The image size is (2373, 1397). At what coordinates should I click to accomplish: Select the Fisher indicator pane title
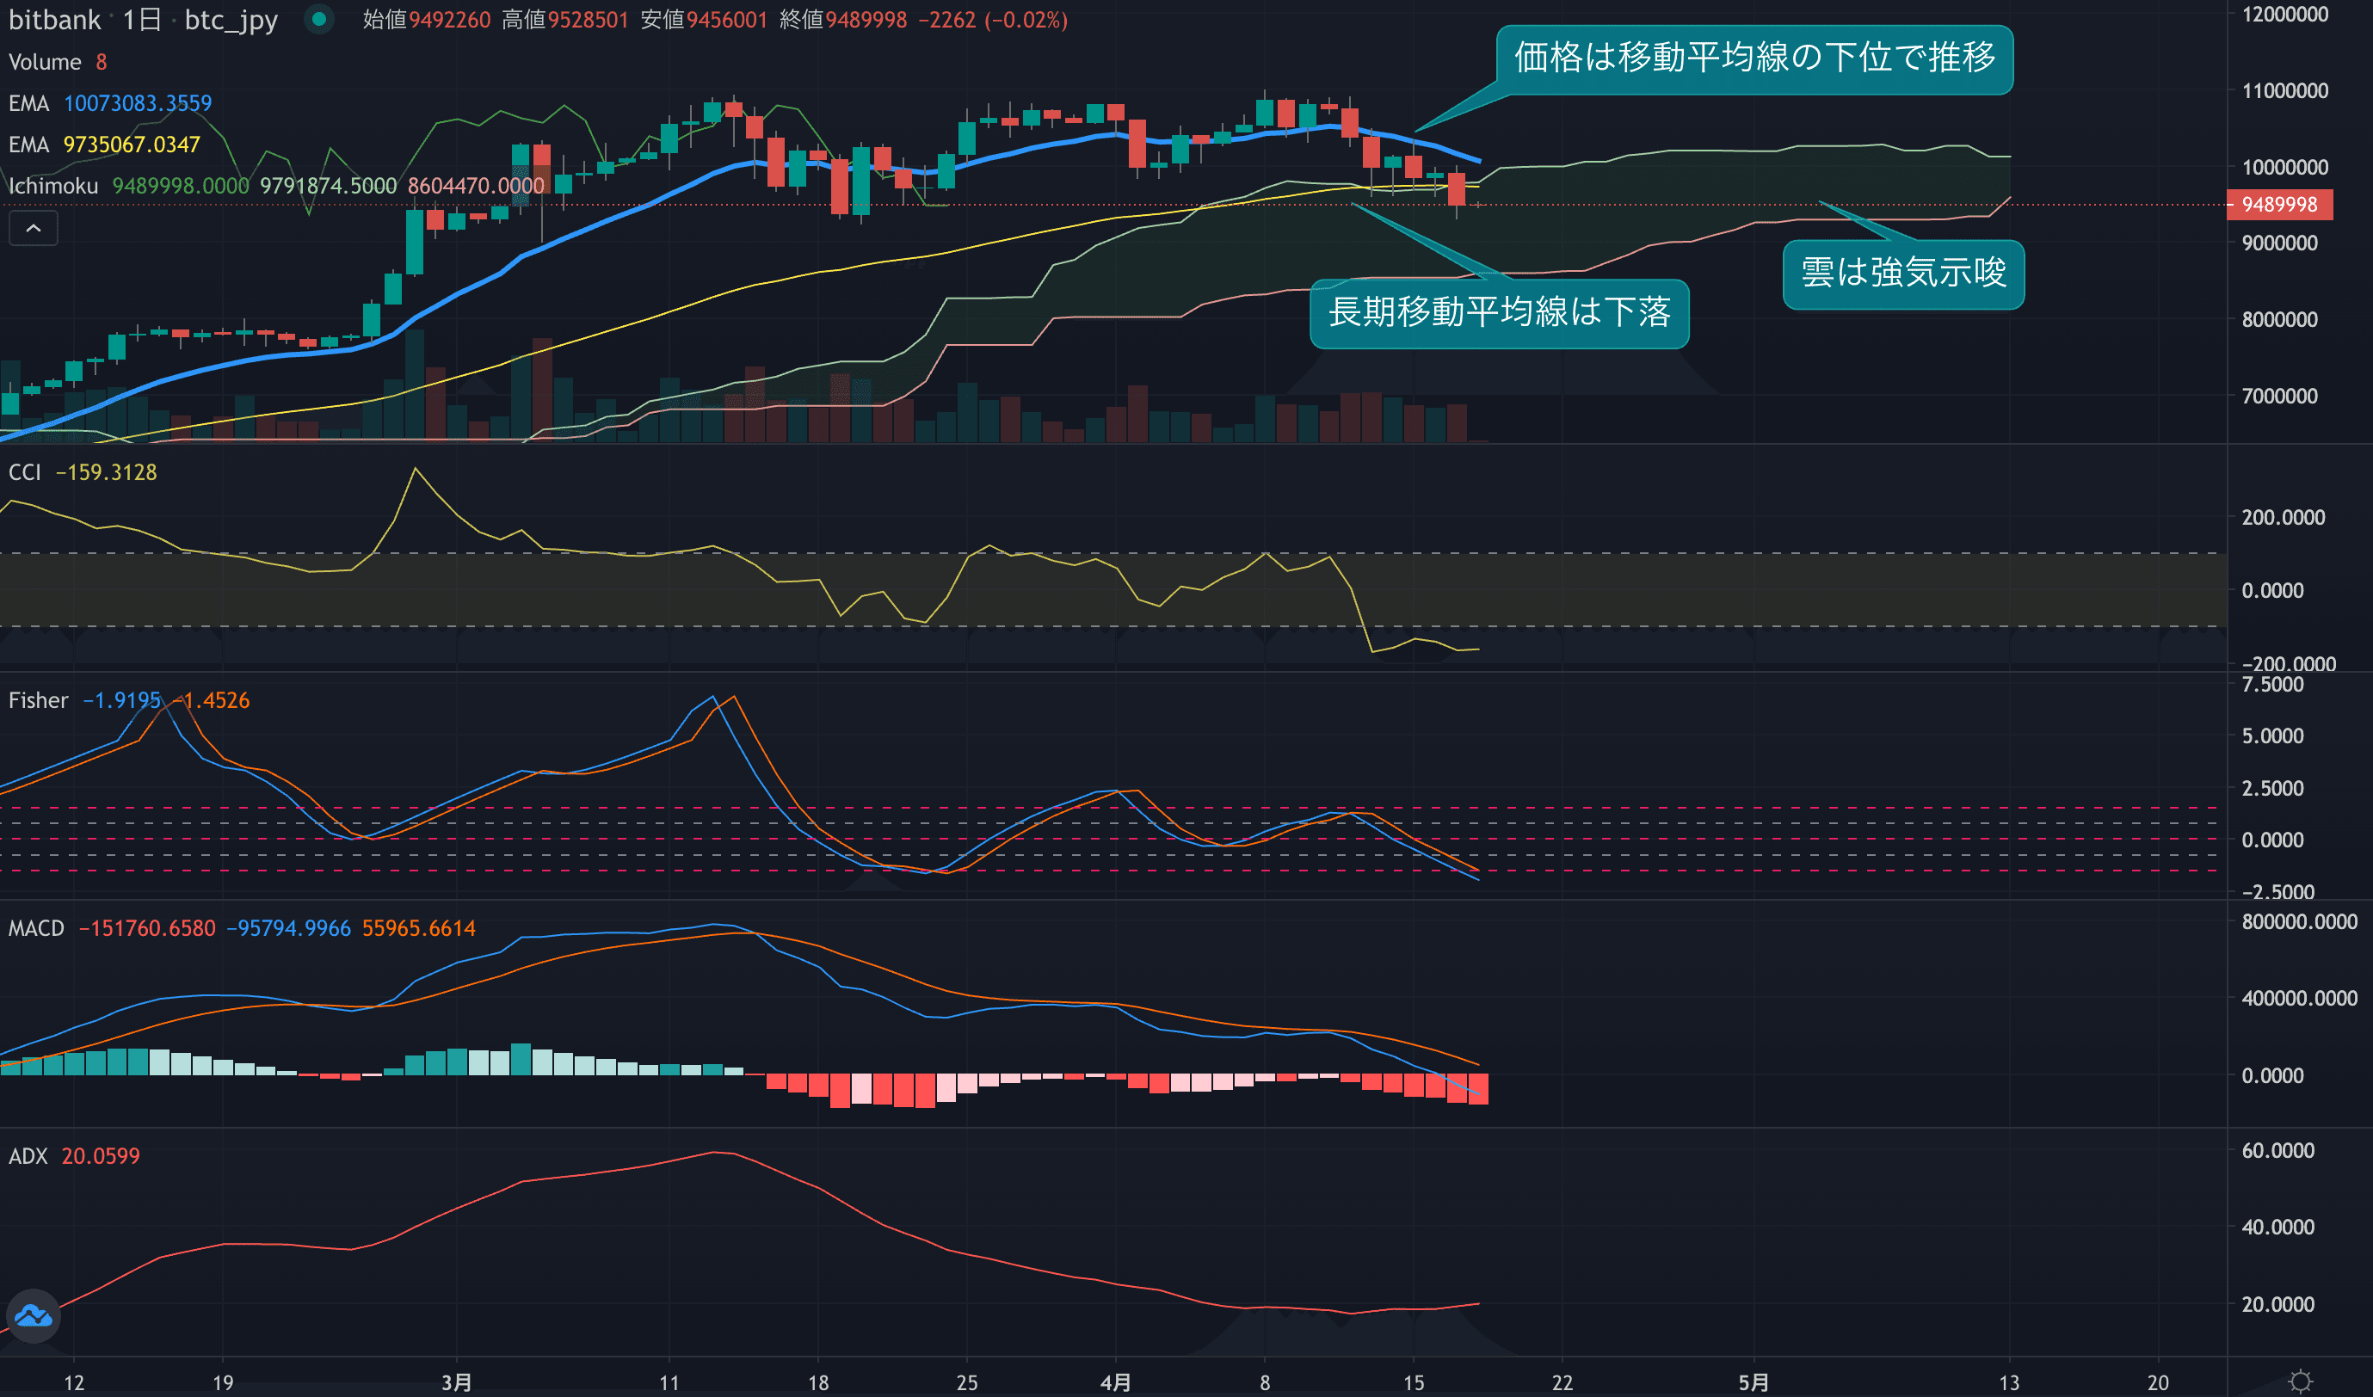click(38, 700)
